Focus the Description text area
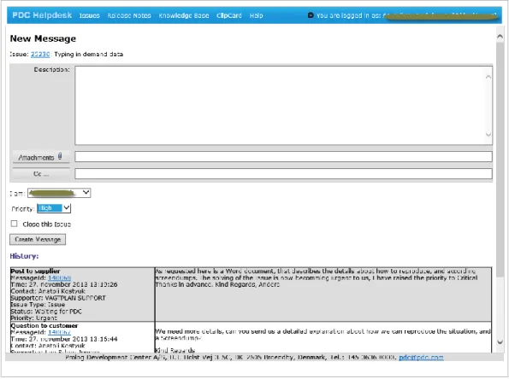Image resolution: width=509 pixels, height=379 pixels. point(283,105)
